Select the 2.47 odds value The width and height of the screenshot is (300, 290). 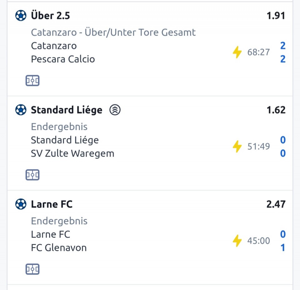pyautogui.click(x=276, y=204)
